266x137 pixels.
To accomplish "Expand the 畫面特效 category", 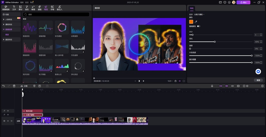I will (x=11, y=40).
